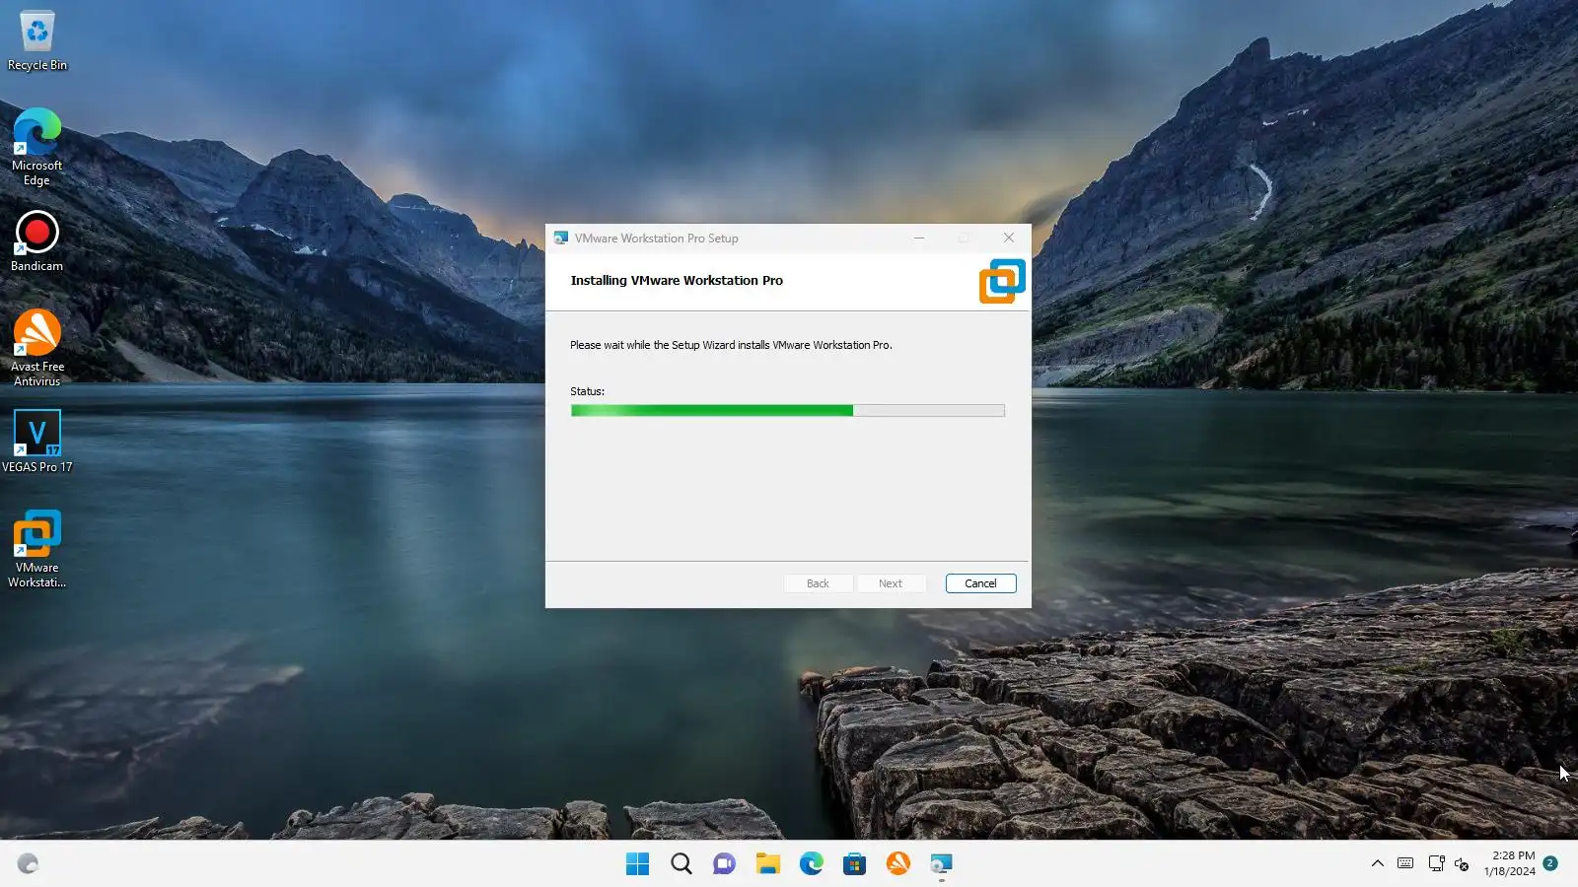Click the touch keyboard tray icon
This screenshot has height=887, width=1578.
pyautogui.click(x=1406, y=863)
